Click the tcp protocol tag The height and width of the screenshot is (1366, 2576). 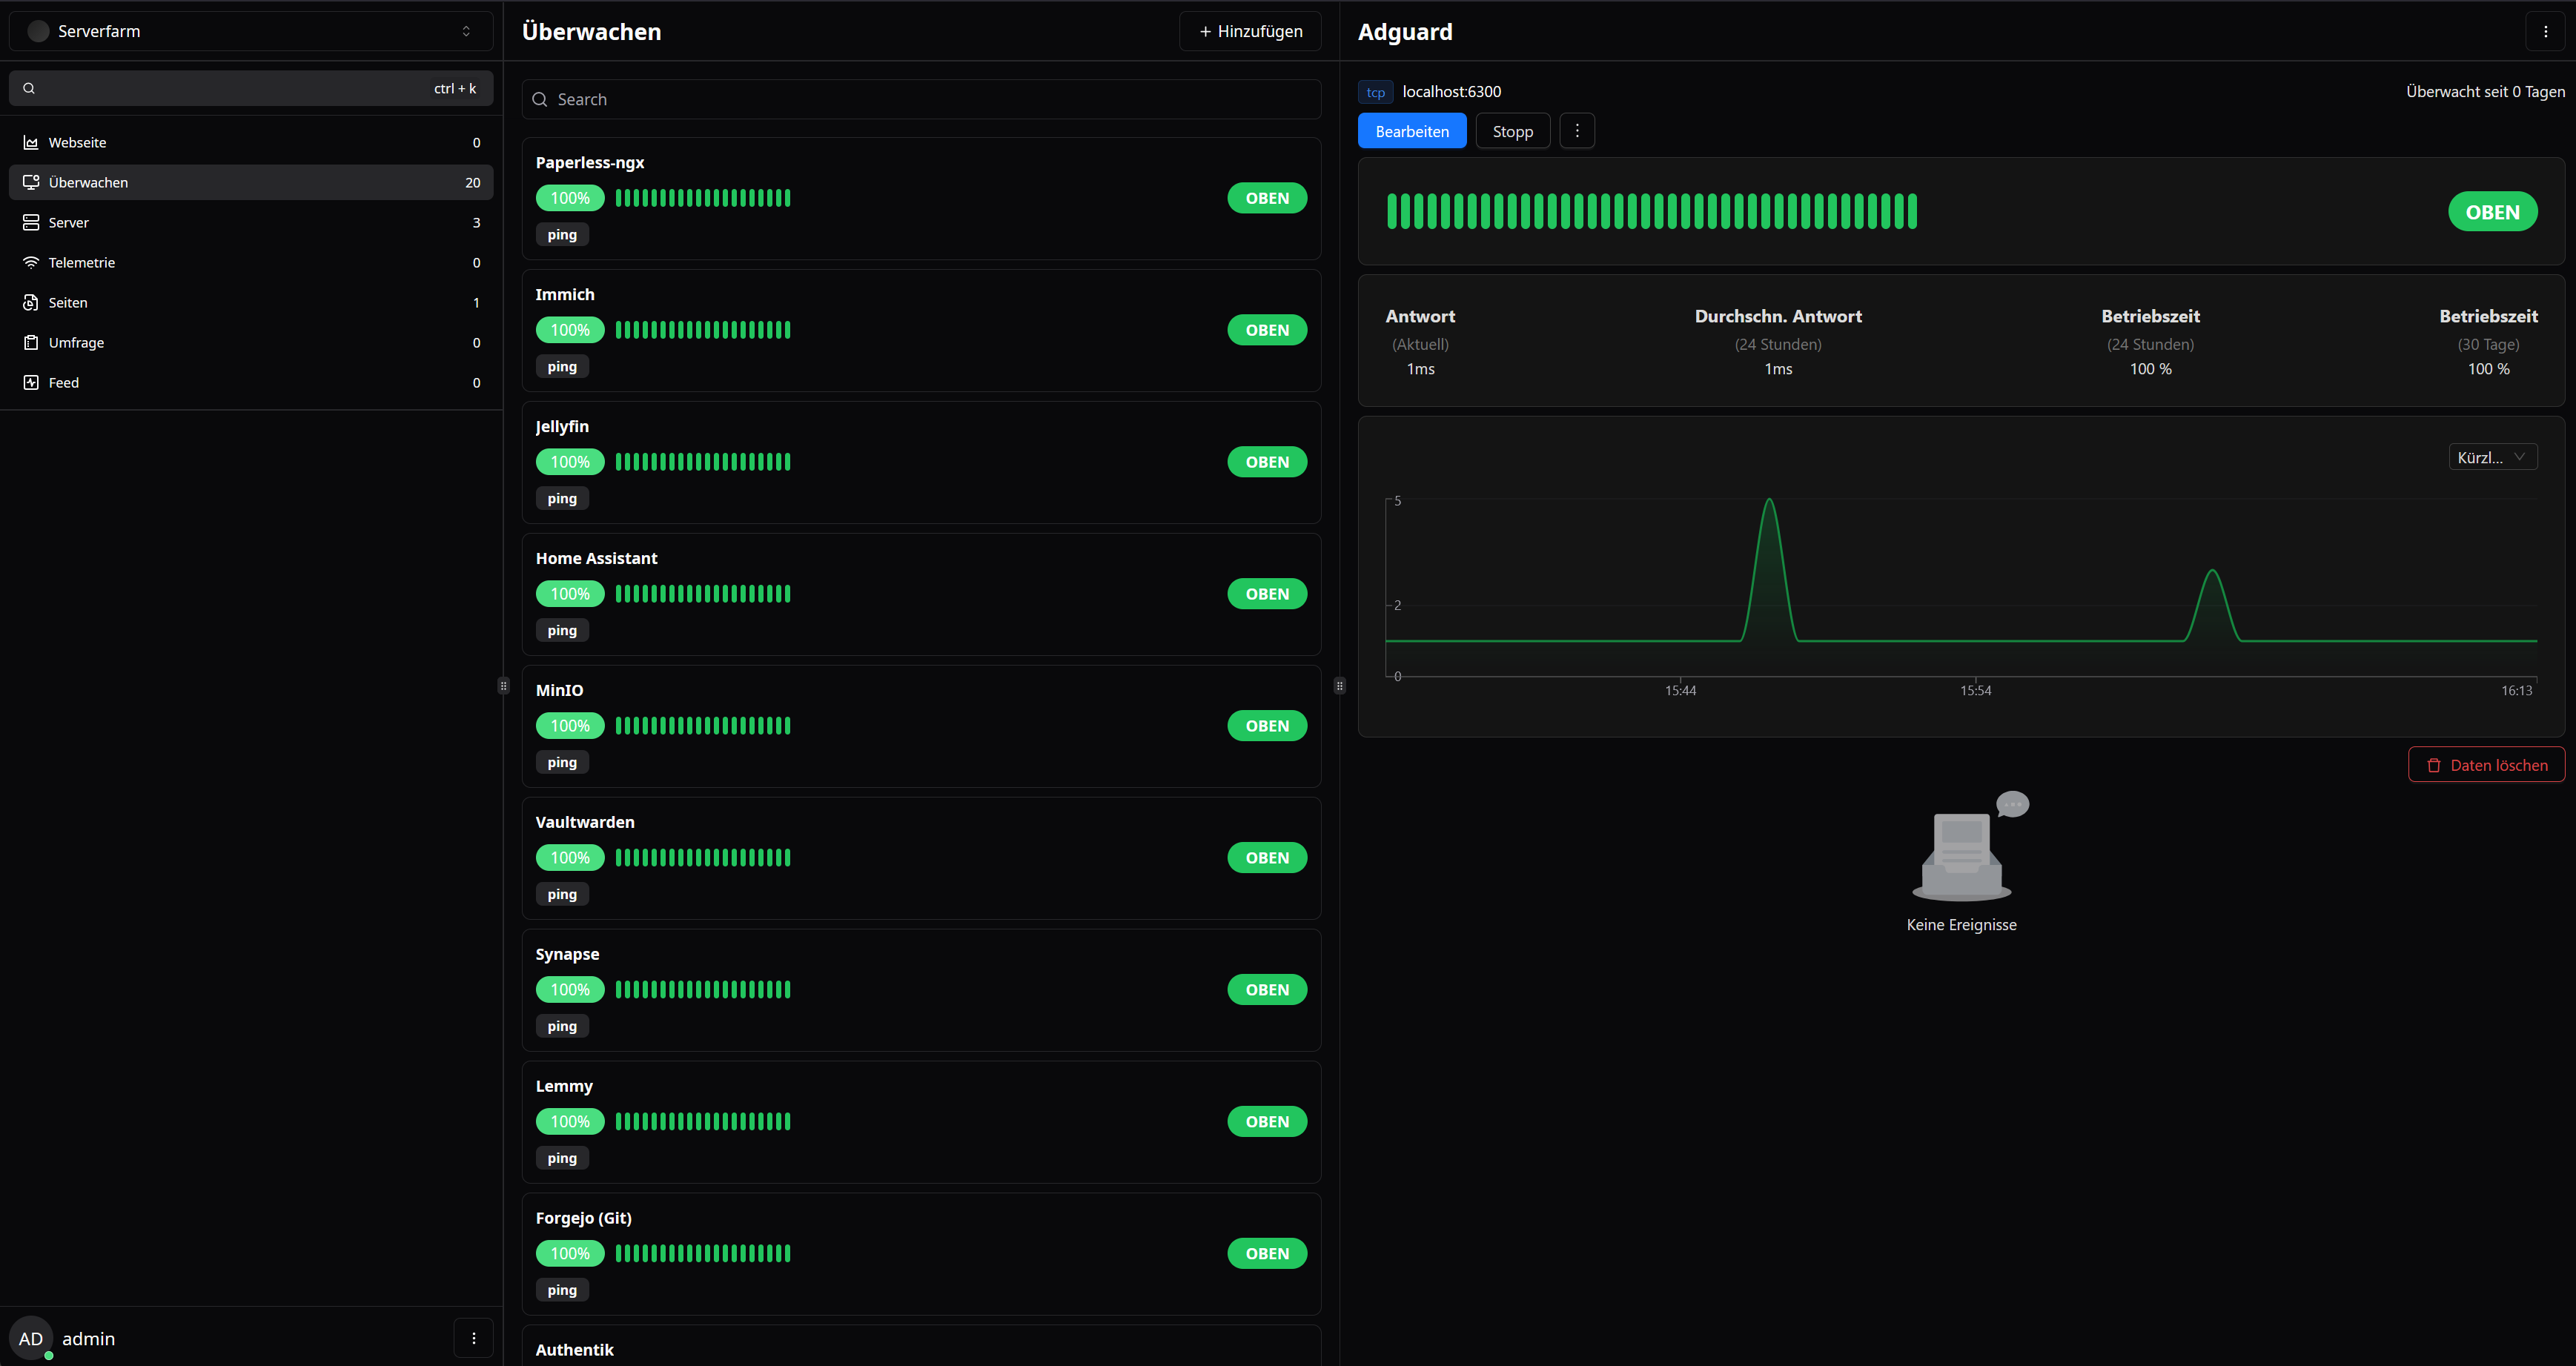1376,92
